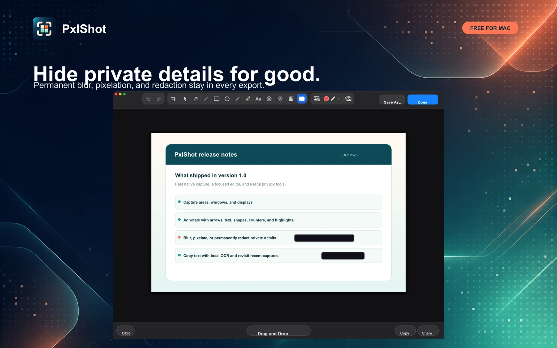Select redaction bar on Copy text row
The width and height of the screenshot is (557, 348).
pos(343,256)
